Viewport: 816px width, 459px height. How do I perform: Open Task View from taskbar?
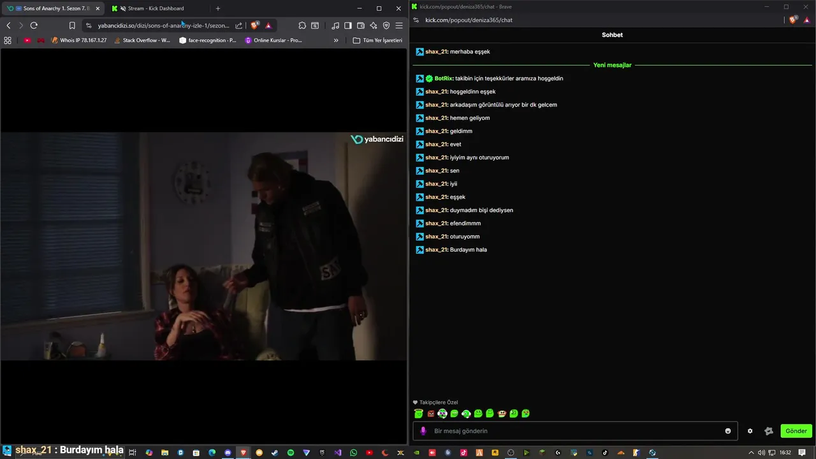point(133,453)
